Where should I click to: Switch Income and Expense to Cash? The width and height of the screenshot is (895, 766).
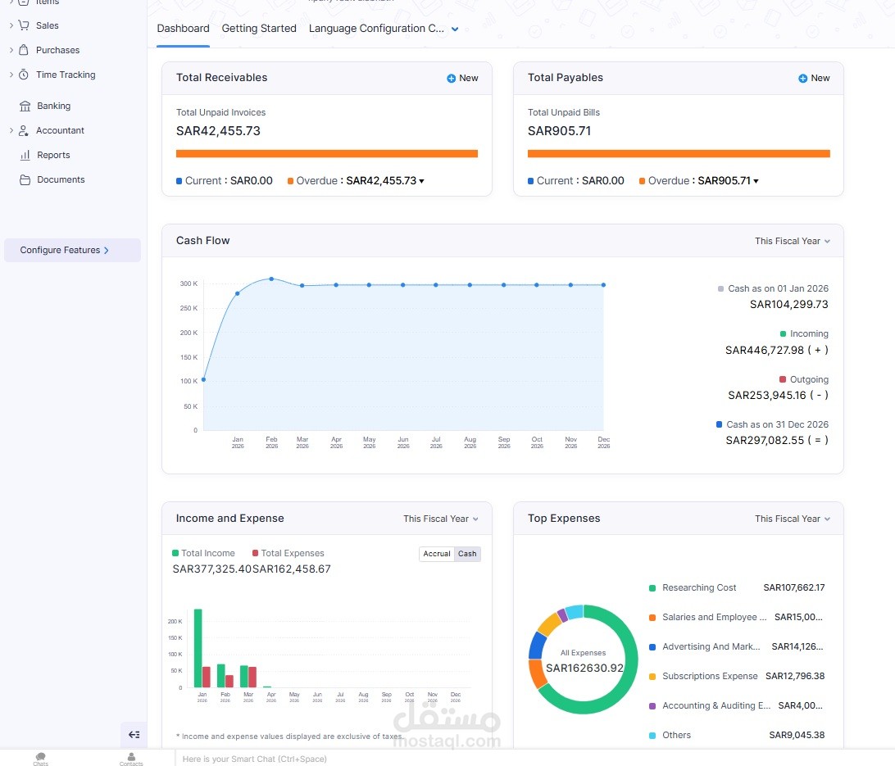click(467, 554)
